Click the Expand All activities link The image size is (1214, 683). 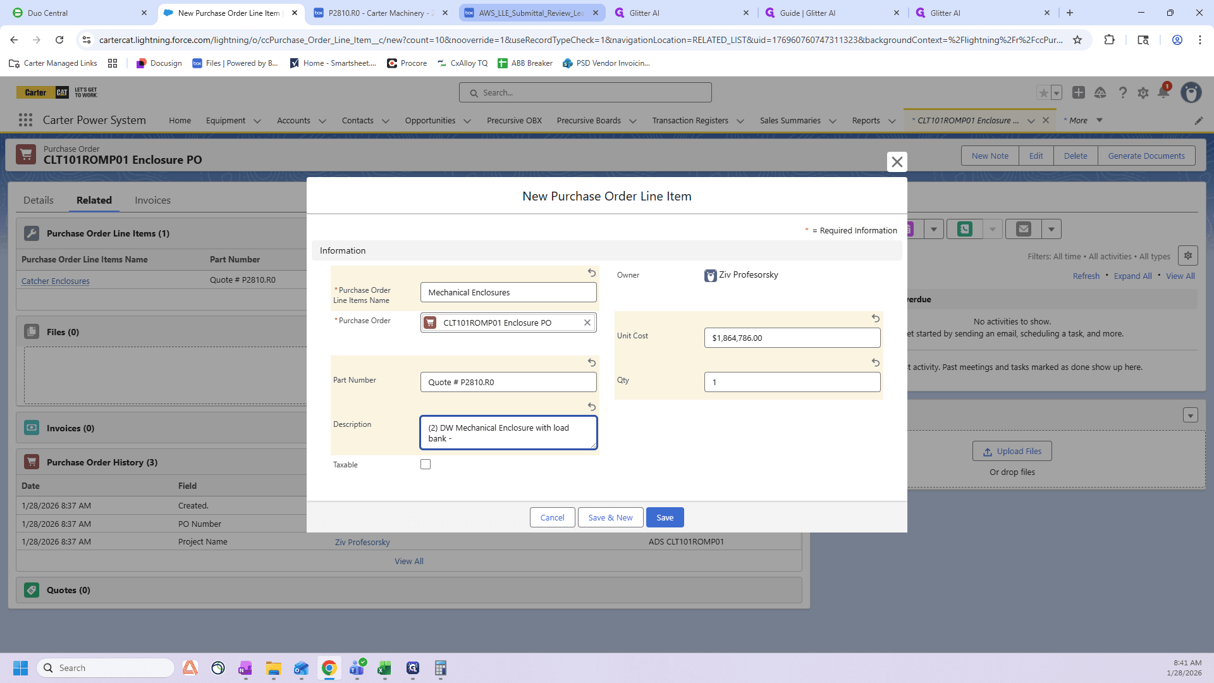(x=1132, y=276)
